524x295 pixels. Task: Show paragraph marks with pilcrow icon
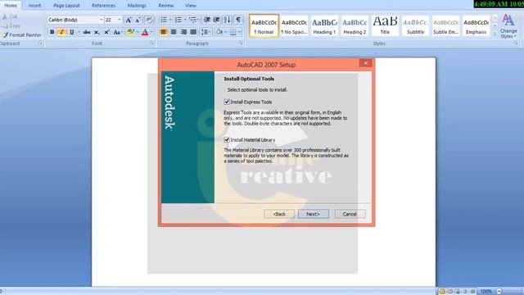tap(238, 20)
